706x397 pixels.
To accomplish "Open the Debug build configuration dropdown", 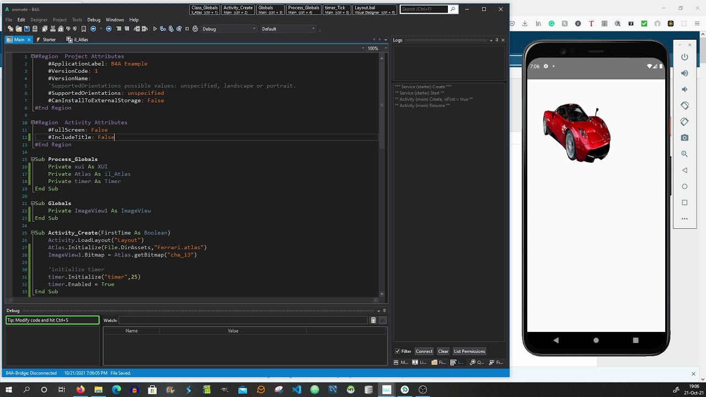I will point(229,29).
